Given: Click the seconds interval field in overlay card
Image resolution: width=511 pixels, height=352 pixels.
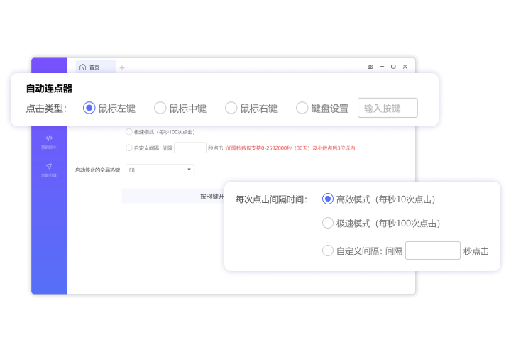Looking at the screenshot, I should pyautogui.click(x=432, y=251).
